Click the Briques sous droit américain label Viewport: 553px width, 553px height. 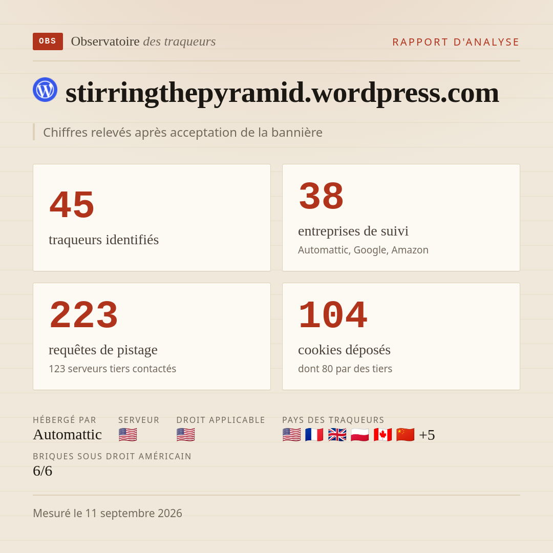(x=112, y=456)
